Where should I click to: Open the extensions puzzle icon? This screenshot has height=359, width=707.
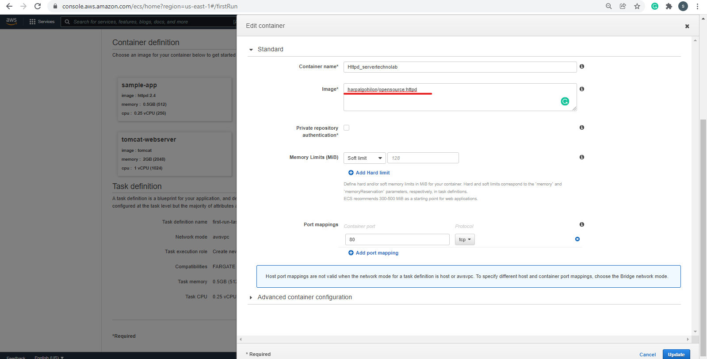point(669,6)
